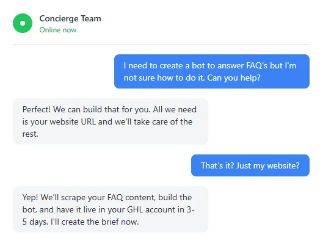This screenshot has width=323, height=246.
Task: Click the 'Yep! We'll scrape your FAQ' reply bubble
Action: (x=111, y=209)
